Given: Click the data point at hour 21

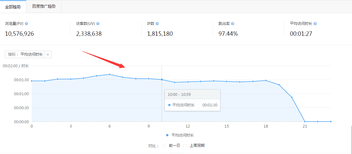Looking at the screenshot, I should point(305,121).
